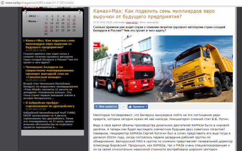The width and height of the screenshot is (242, 151).
Task: Open calendar date 17
Action: tap(68, 23)
